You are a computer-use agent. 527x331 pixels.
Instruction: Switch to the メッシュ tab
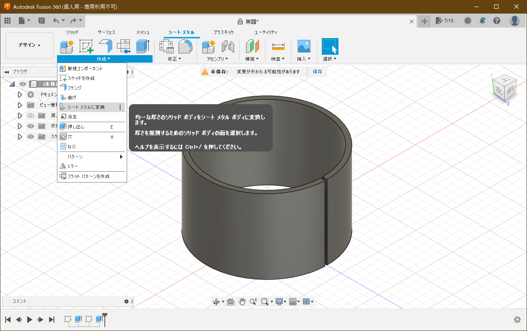(142, 32)
